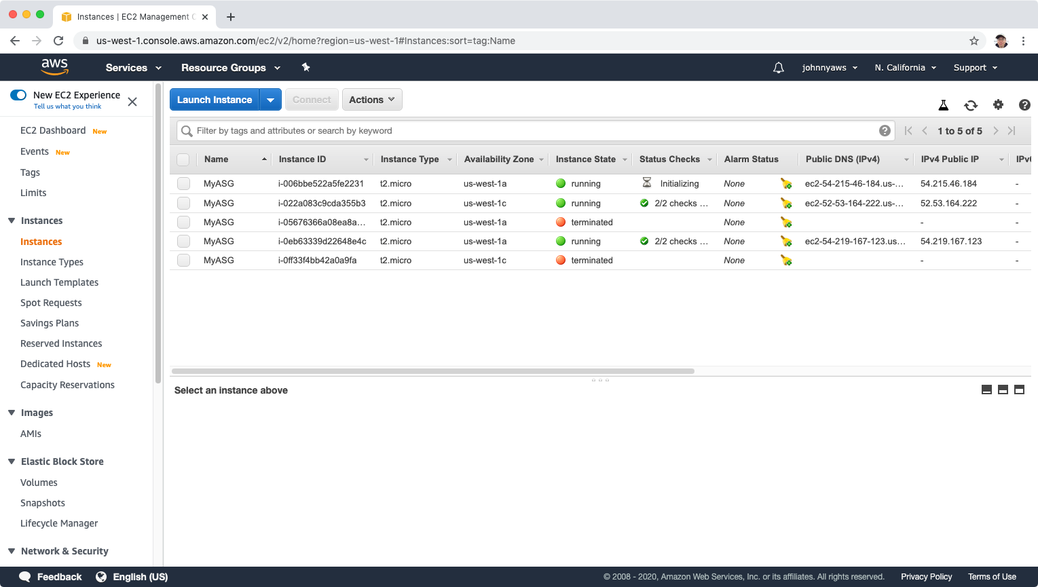Click Tell us what you think link

click(x=67, y=107)
